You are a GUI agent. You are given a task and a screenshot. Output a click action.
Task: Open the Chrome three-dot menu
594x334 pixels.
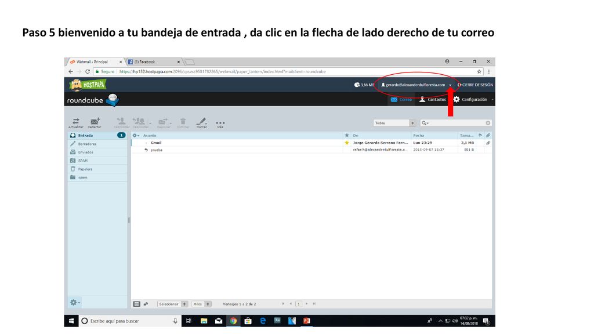click(x=488, y=71)
